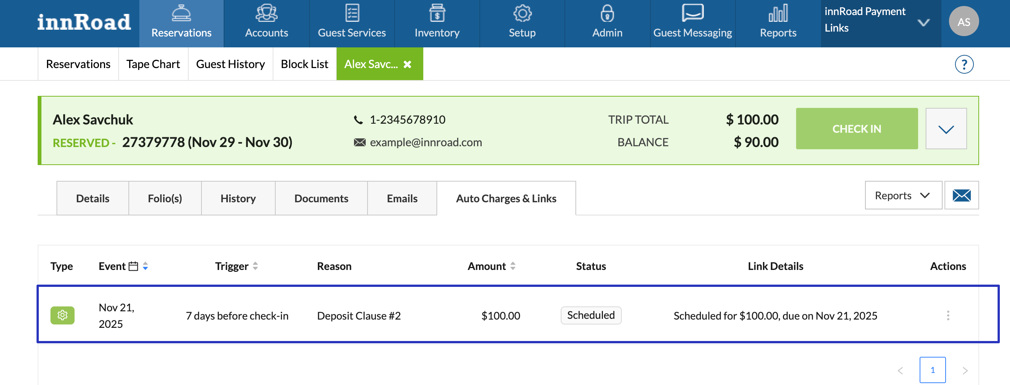
Task: Click the Scheduled status badge
Action: coord(591,315)
